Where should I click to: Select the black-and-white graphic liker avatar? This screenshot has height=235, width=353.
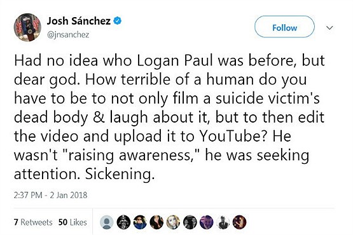tap(123, 222)
